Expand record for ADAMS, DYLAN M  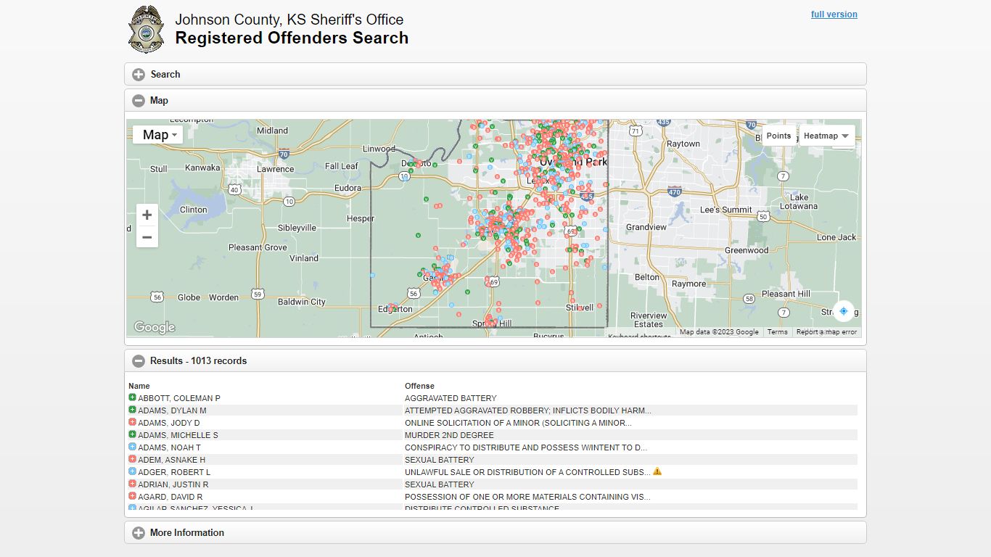[x=132, y=410]
